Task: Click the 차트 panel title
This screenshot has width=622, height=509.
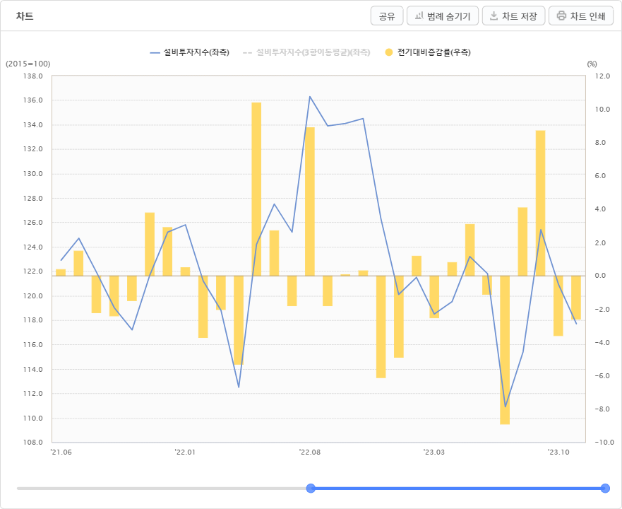Action: (25, 16)
